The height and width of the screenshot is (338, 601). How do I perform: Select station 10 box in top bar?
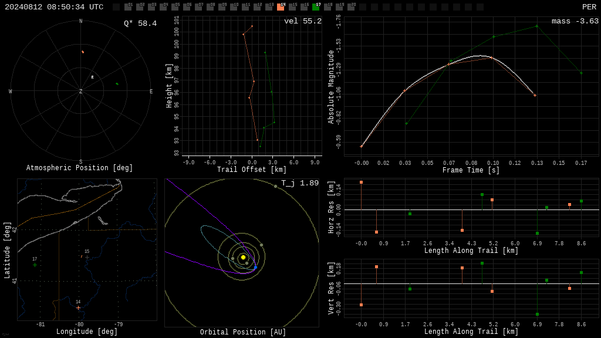click(x=234, y=7)
